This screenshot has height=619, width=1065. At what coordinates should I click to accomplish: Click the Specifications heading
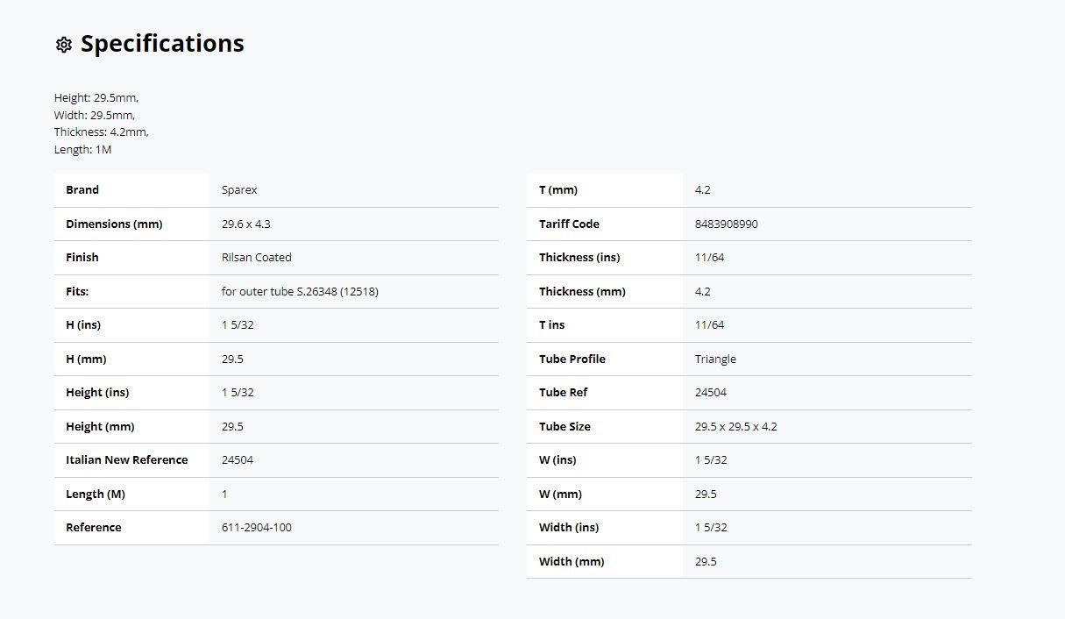[162, 44]
